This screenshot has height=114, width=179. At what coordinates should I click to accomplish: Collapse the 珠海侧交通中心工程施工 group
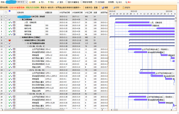click(x=20, y=37)
